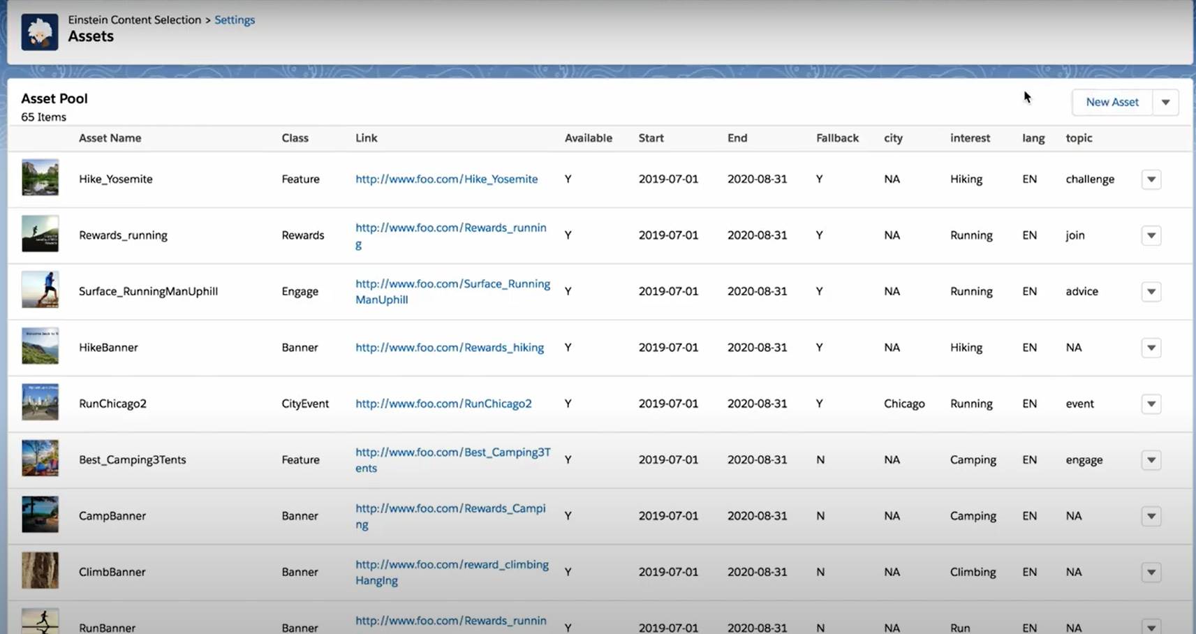
Task: Click the Hike_Yosemite thumbnail image
Action: coord(40,179)
